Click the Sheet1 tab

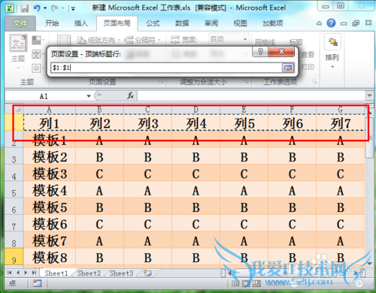[56, 273]
